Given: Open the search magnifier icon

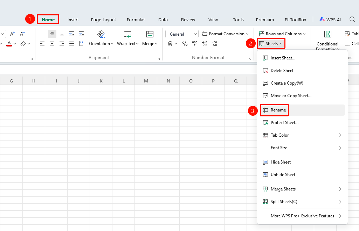Looking at the screenshot, I should tap(352, 20).
